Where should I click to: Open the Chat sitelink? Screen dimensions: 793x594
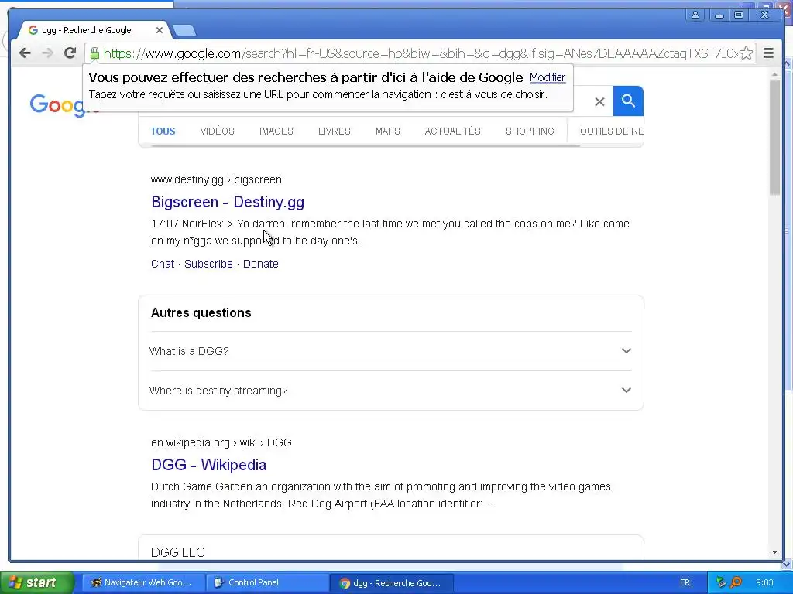[163, 264]
